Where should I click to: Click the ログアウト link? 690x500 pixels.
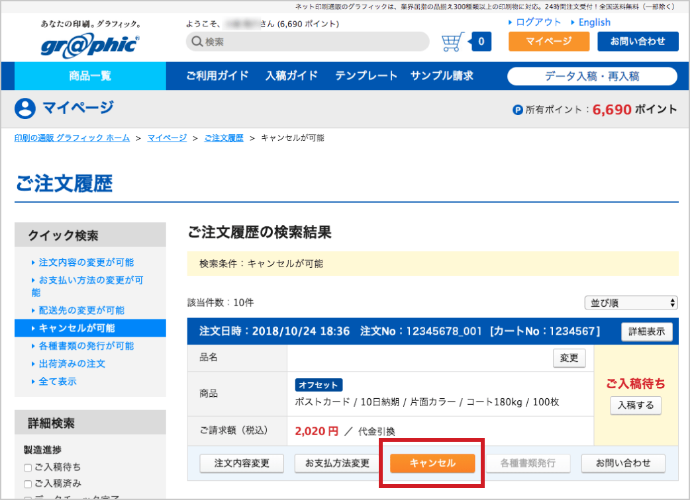pos(538,22)
